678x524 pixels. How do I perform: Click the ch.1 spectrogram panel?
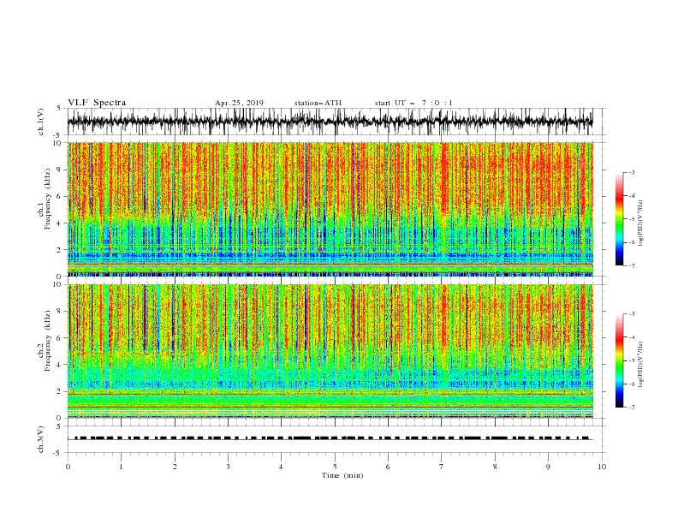point(330,209)
